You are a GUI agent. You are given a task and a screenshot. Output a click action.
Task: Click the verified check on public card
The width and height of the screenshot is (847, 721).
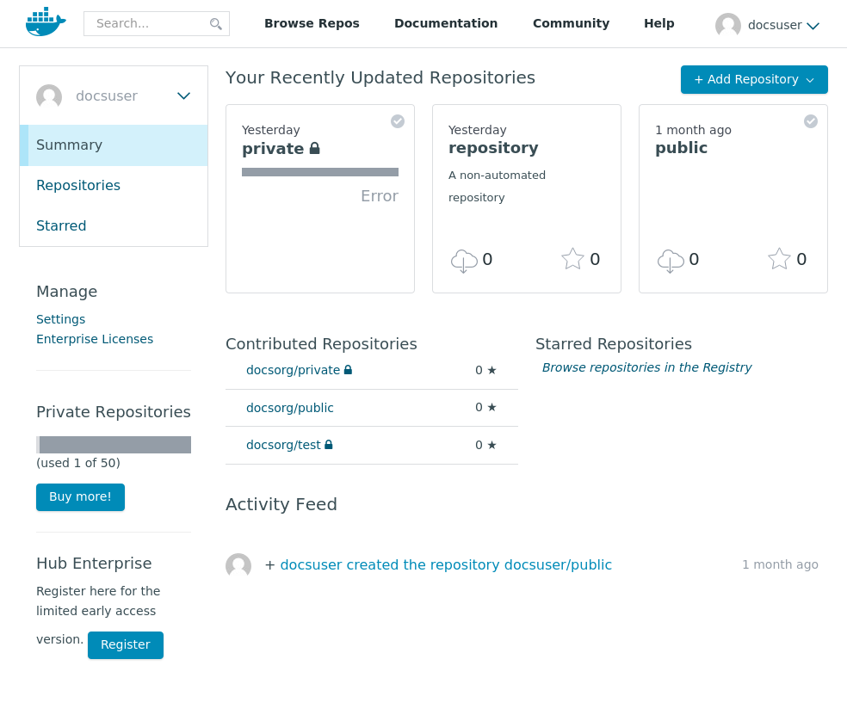[810, 121]
